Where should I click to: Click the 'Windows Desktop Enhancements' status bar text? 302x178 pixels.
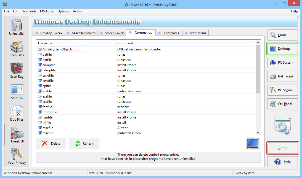click(x=28, y=173)
